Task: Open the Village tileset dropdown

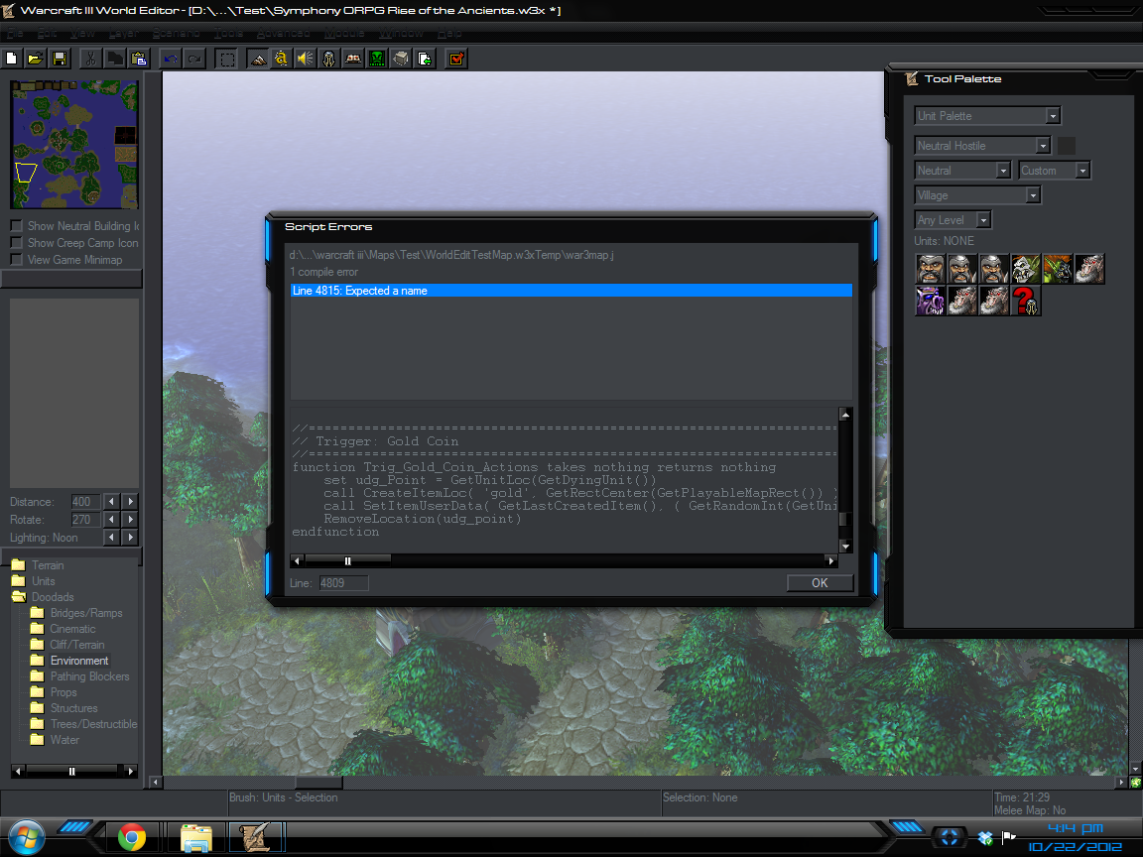Action: click(x=977, y=195)
